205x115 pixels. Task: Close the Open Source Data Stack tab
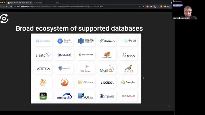tap(31, 3)
